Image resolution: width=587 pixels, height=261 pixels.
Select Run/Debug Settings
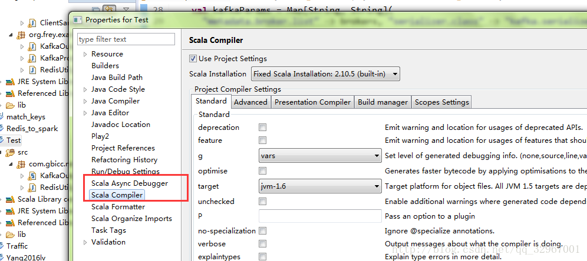click(126, 172)
